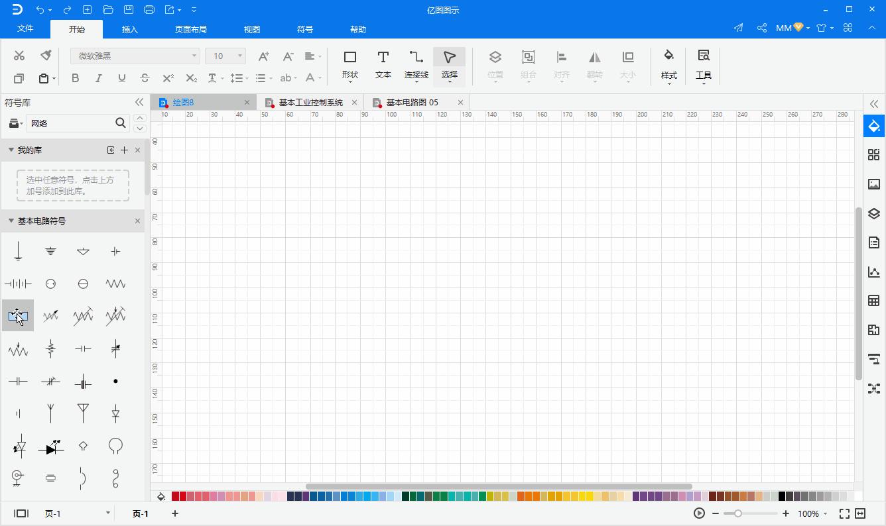Toggle subscript formatting

pyautogui.click(x=191, y=78)
